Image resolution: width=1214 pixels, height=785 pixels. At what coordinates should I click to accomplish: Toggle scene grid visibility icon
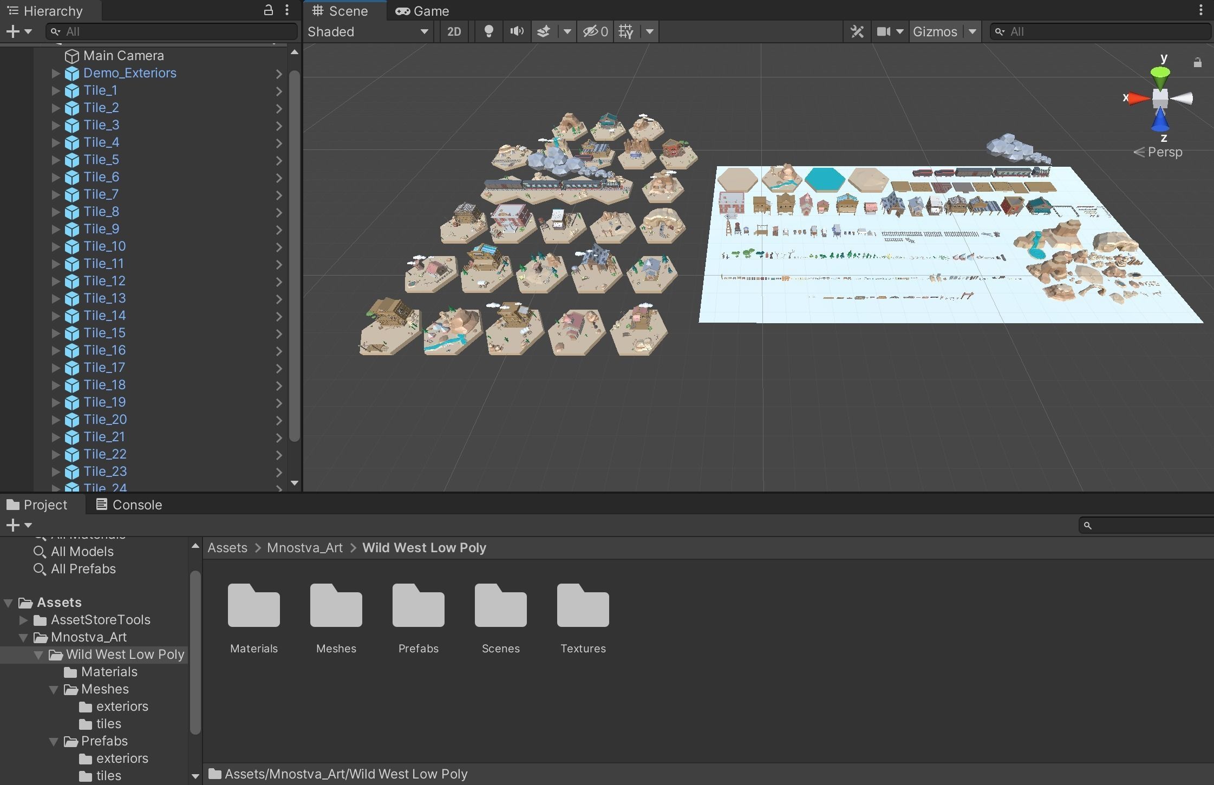[626, 31]
